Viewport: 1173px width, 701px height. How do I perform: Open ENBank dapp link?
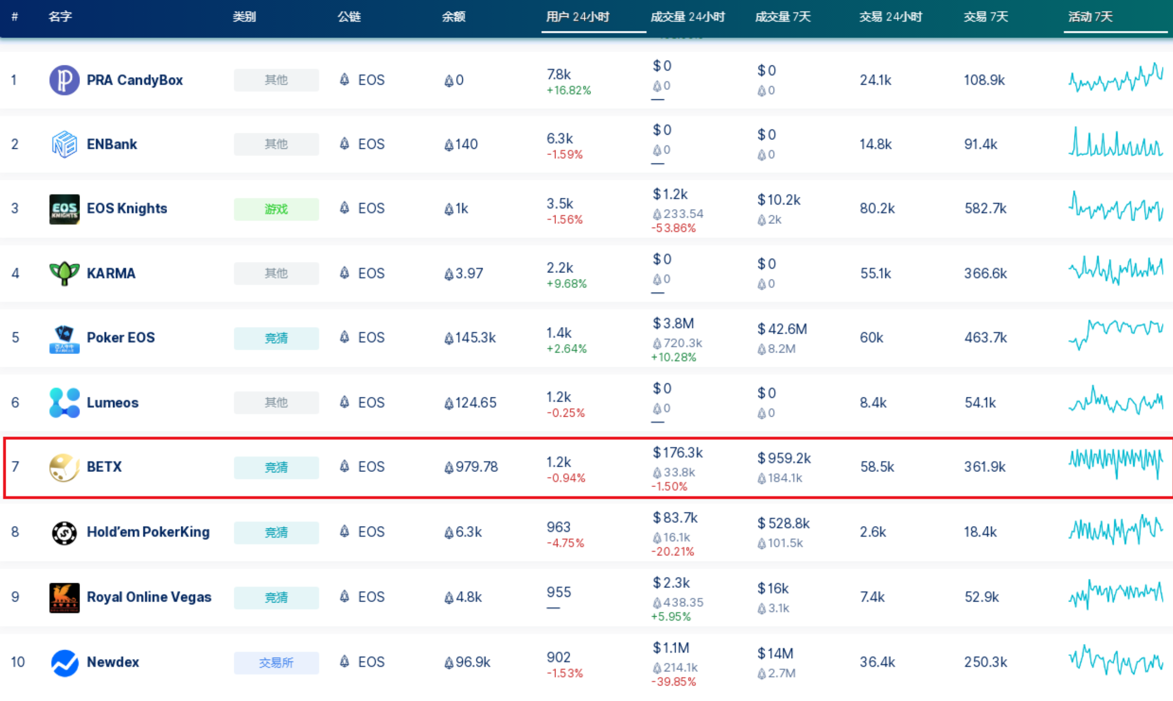click(x=111, y=144)
